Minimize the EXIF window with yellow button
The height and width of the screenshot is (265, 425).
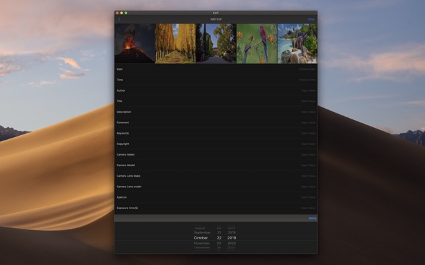coord(122,13)
